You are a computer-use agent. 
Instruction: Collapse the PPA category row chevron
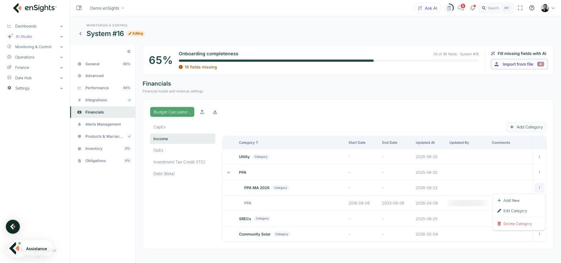point(229,172)
